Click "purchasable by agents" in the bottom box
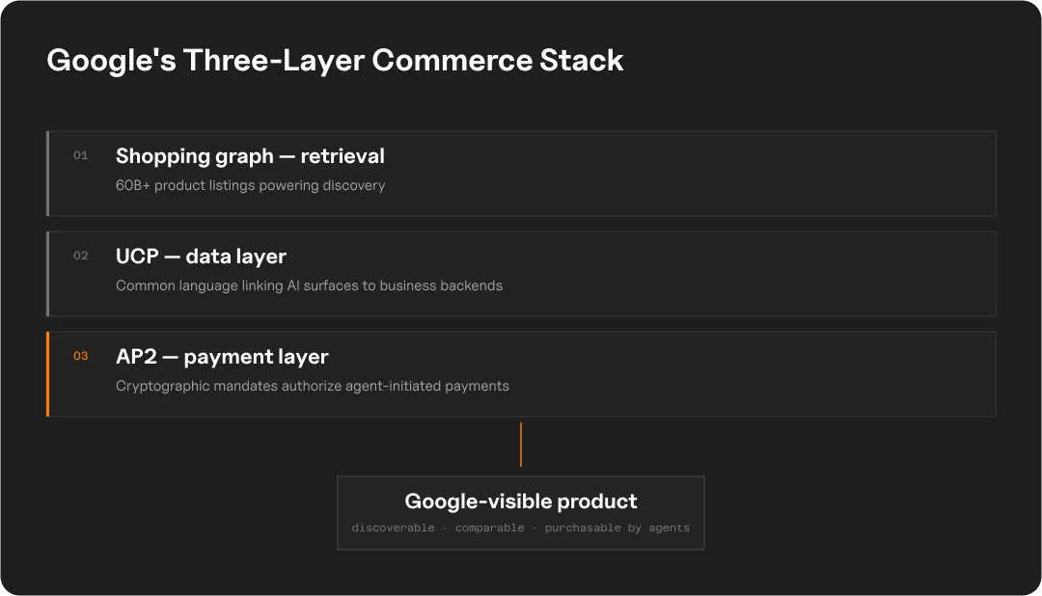Viewport: 1042px width, 596px height. (x=617, y=528)
